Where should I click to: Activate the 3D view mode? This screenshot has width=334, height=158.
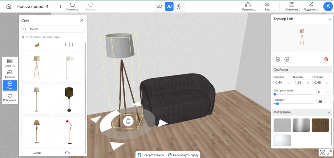pos(169,6)
